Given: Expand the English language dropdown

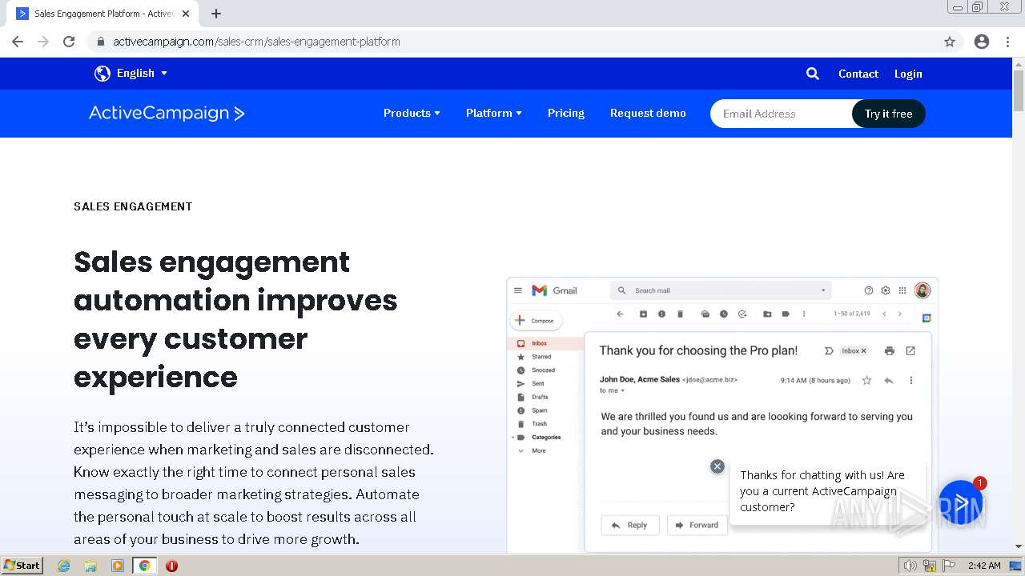Looking at the screenshot, I should tap(142, 73).
